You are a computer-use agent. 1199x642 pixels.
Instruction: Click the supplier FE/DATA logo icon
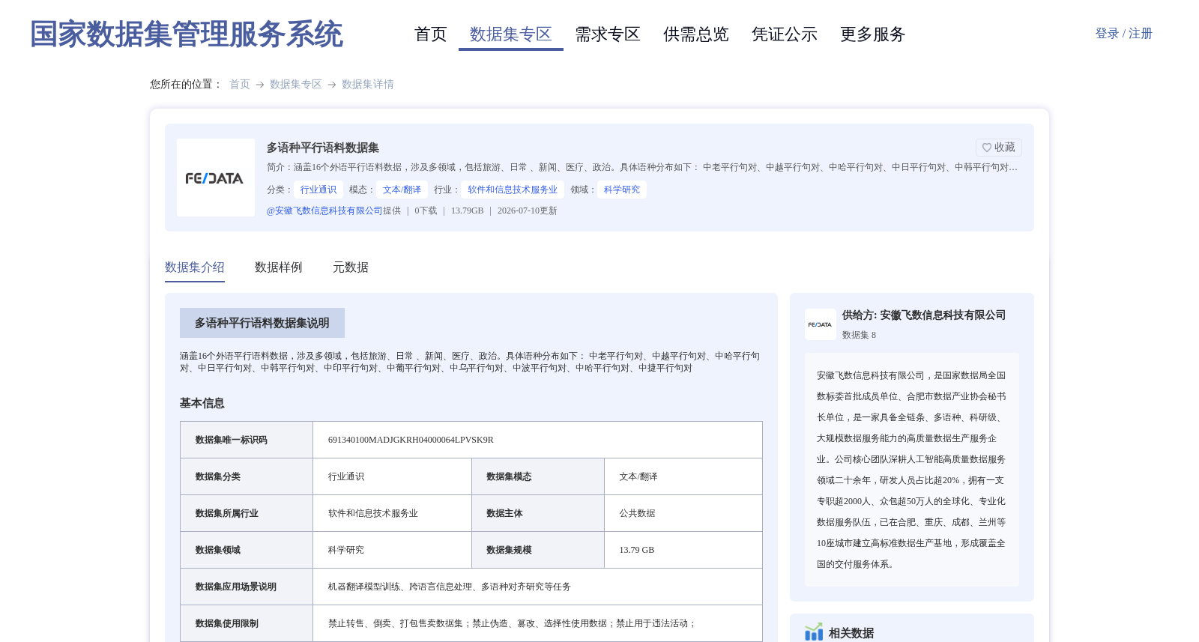click(x=821, y=324)
